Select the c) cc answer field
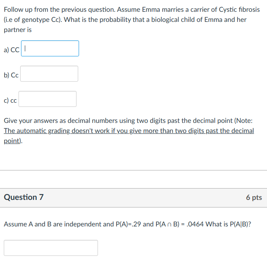This screenshot has width=267, height=258. pyautogui.click(x=48, y=99)
